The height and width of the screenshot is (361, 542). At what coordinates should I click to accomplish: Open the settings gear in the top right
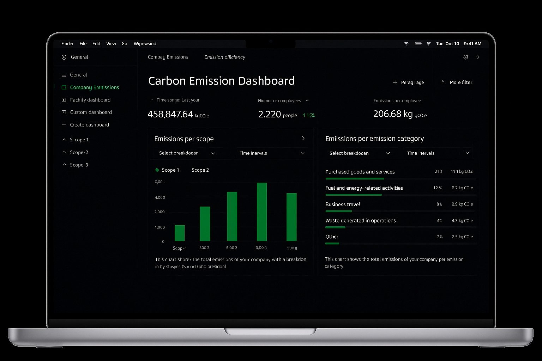[465, 57]
